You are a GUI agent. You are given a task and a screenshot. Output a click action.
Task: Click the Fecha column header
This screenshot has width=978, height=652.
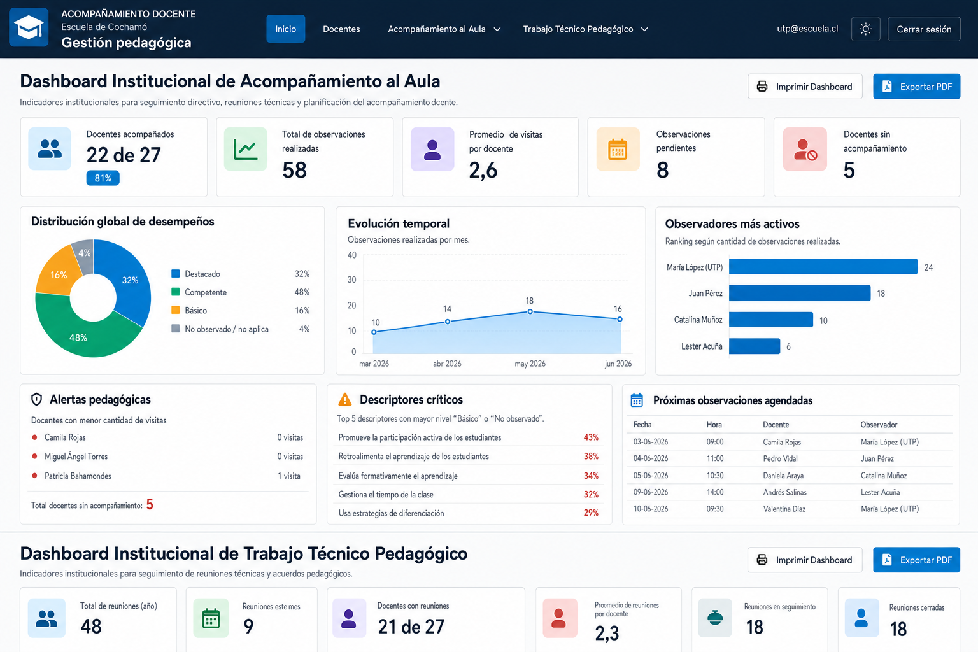point(642,425)
